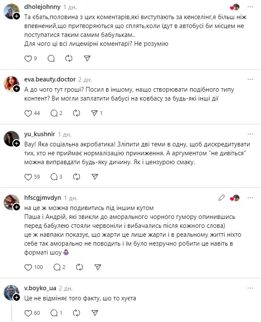This screenshot has height=322, width=261.
Task: Click the edit pencil icon on hfscgjmvdyn's comment
Action: (221, 198)
